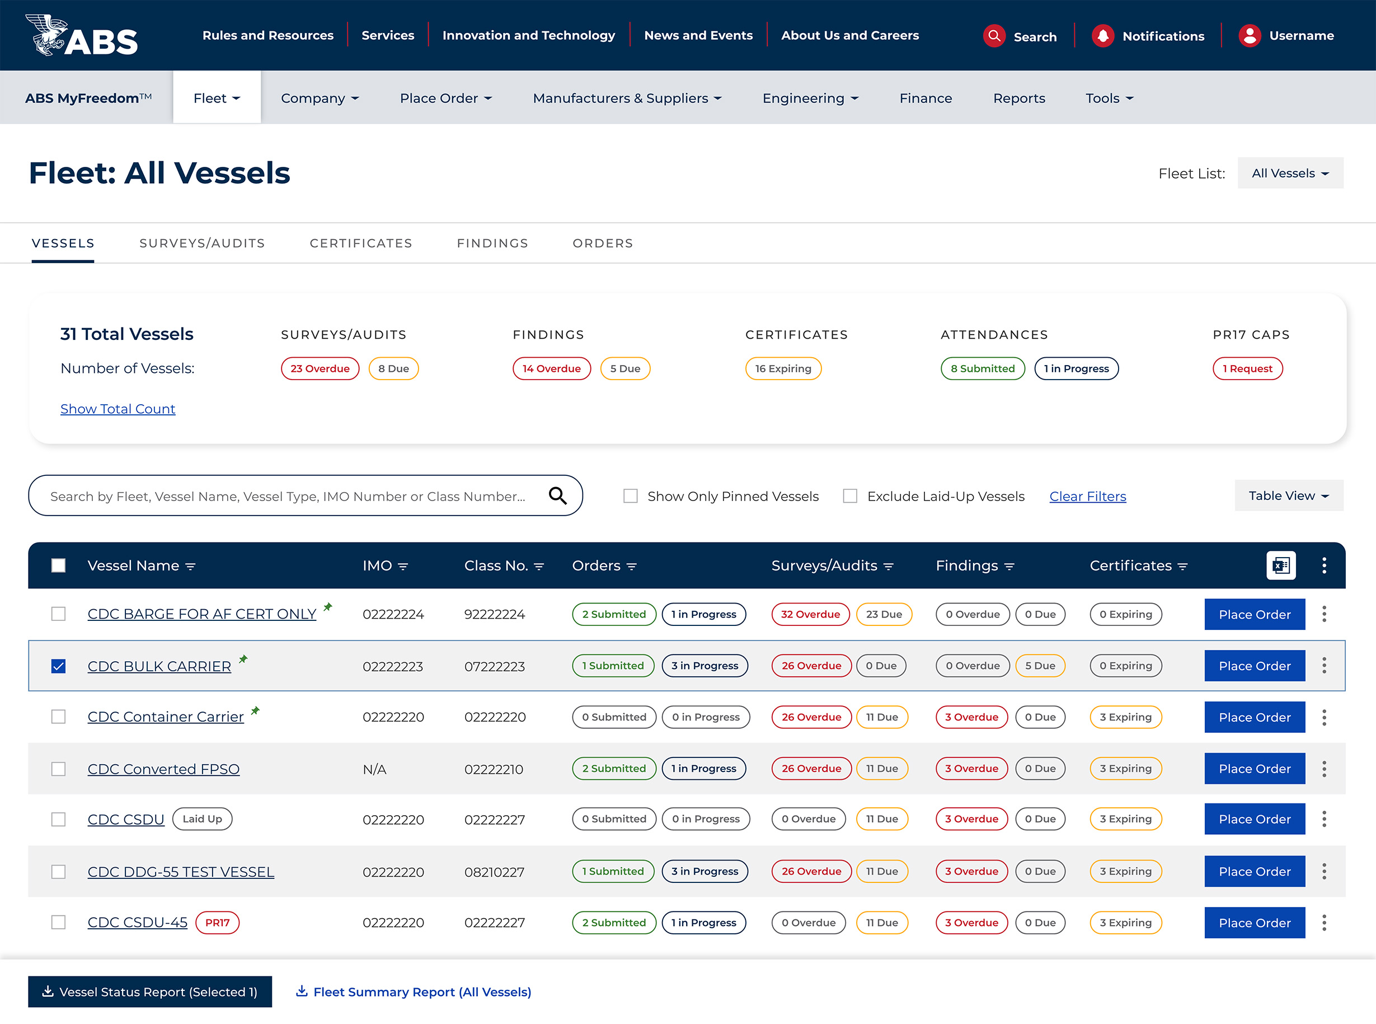Click the Show Total Count link
Image resolution: width=1376 pixels, height=1024 pixels.
click(118, 409)
